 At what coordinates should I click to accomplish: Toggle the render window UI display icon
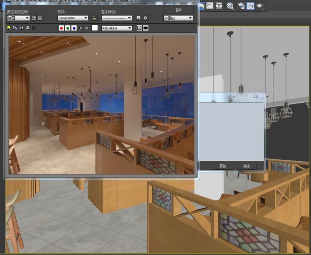pos(145,28)
